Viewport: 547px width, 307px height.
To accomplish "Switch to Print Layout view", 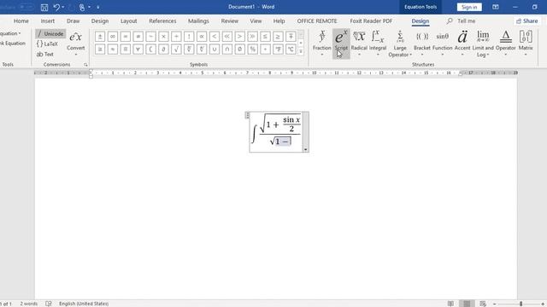I will (467, 304).
